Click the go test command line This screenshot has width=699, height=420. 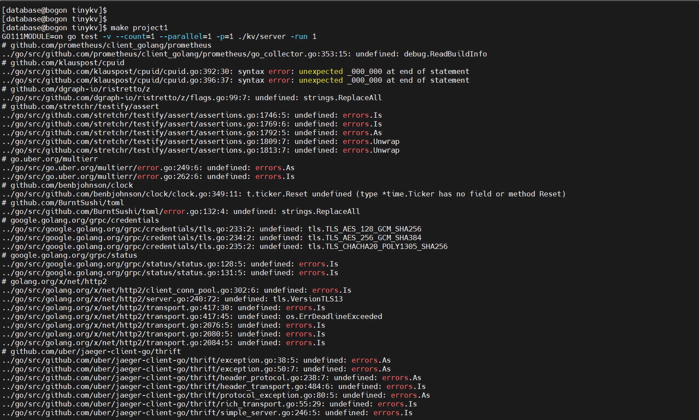point(159,36)
